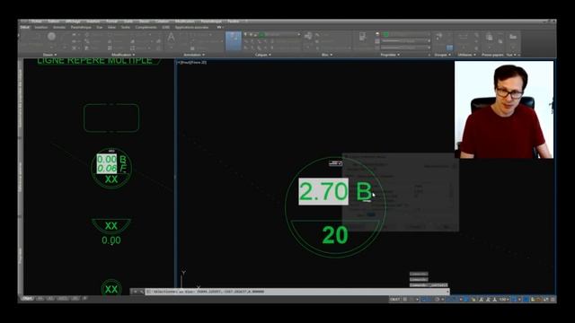
Task: Click the webcam video thumbnail
Action: pos(504,109)
